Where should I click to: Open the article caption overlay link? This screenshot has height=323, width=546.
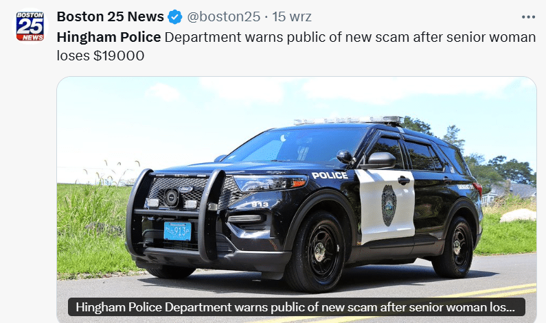coord(296,307)
